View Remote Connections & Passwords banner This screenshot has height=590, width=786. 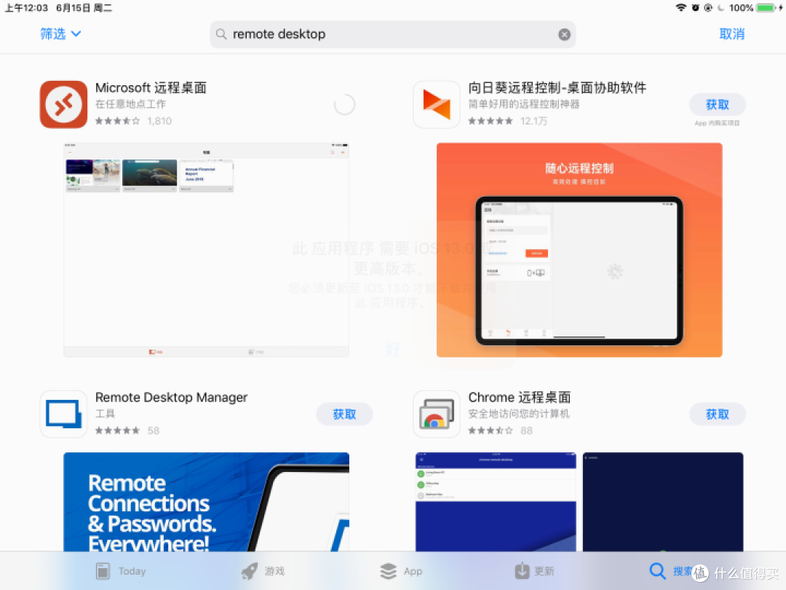pos(206,502)
